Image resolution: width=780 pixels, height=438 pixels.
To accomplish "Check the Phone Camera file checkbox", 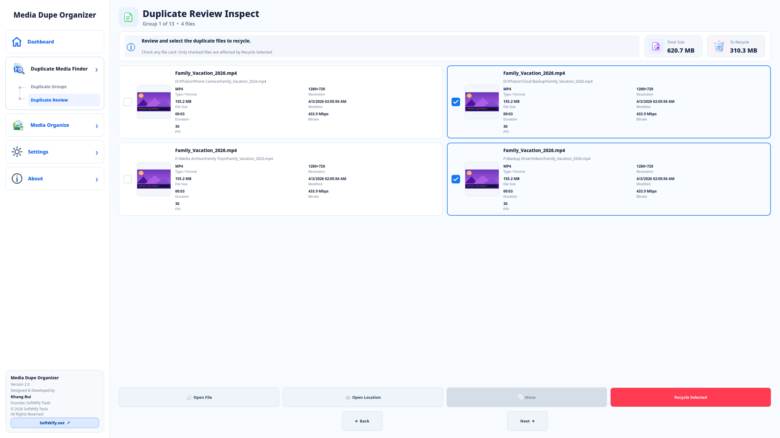I will 128,102.
